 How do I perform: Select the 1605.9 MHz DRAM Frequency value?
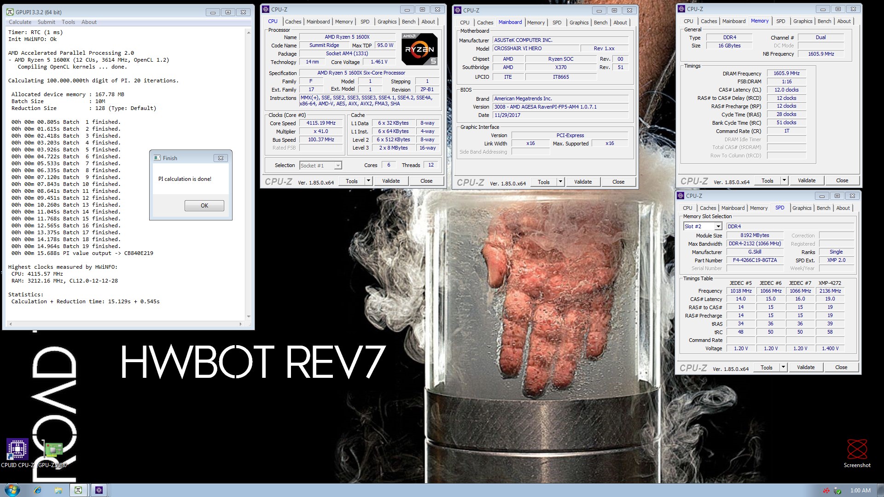[x=786, y=73]
